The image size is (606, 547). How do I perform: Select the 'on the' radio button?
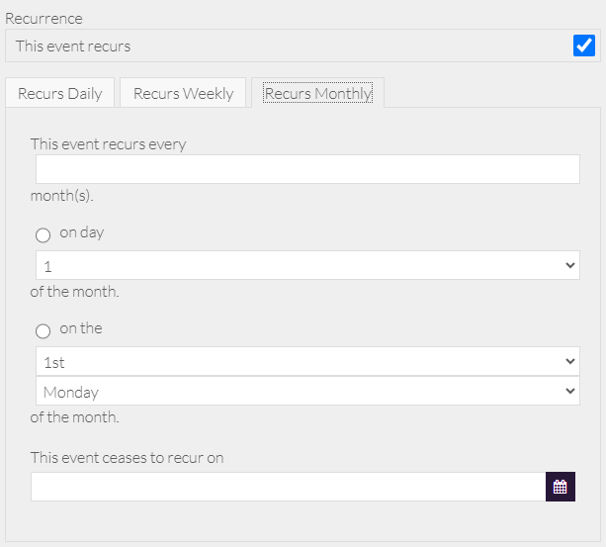coord(43,331)
